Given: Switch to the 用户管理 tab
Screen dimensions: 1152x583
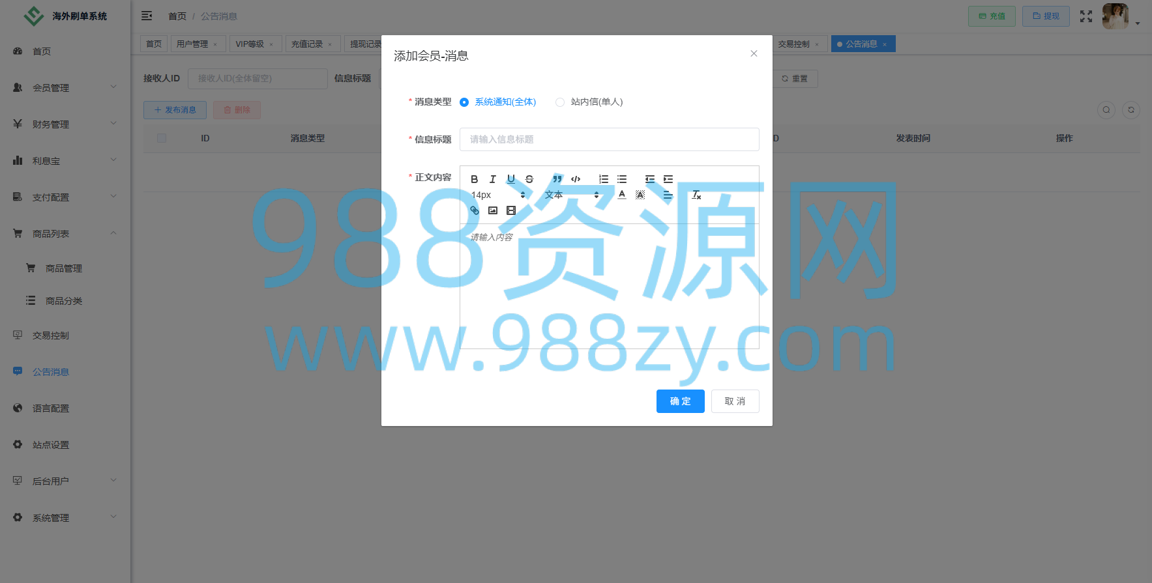Looking at the screenshot, I should point(198,44).
